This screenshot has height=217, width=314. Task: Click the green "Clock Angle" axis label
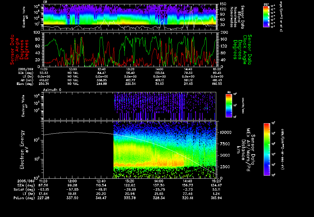(x=244, y=50)
